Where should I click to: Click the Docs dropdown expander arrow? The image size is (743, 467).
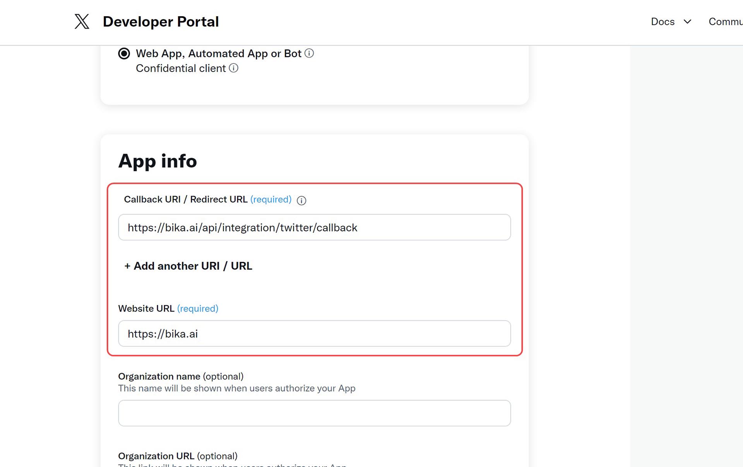(688, 22)
